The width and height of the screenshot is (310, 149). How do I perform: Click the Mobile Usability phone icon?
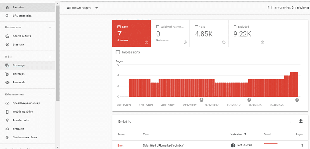[x=7, y=112]
